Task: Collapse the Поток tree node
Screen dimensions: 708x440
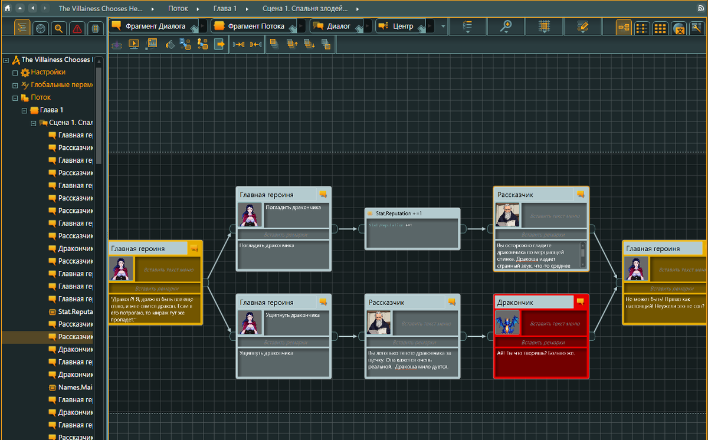Action: click(15, 98)
